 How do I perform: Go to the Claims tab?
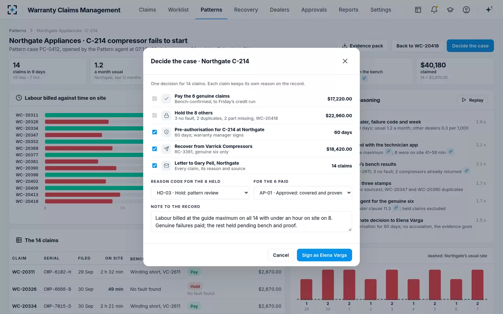click(147, 10)
